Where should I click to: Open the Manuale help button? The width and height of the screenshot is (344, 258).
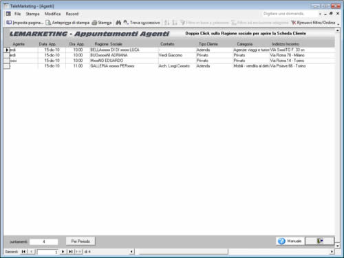[290, 241]
